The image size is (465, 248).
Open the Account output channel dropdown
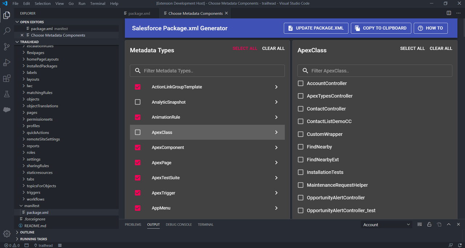387,225
